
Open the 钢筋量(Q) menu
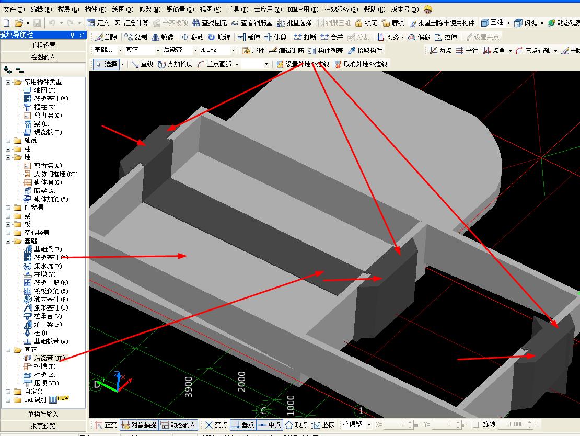pos(180,9)
